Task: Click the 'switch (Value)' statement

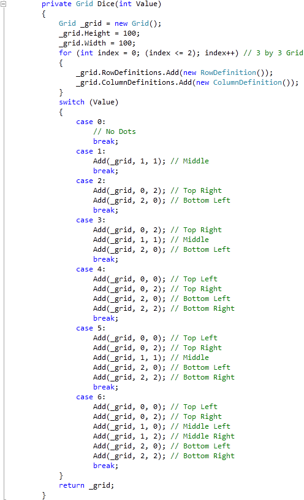Action: pos(88,102)
